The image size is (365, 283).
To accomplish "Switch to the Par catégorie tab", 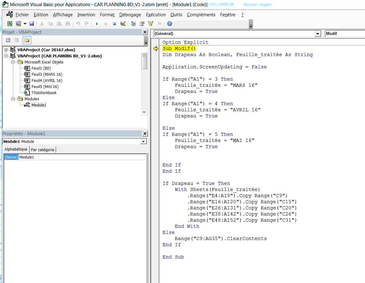I will pos(43,150).
